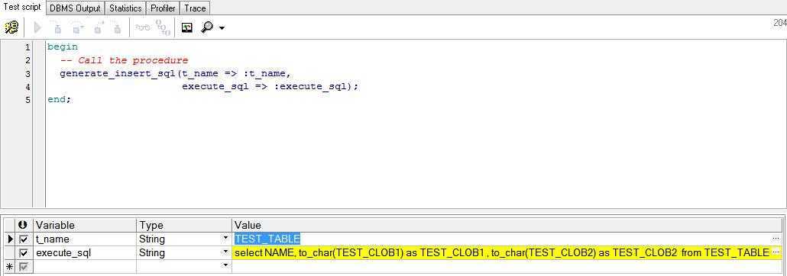
Task: Click line number 3 in the gutter
Action: [x=28, y=74]
